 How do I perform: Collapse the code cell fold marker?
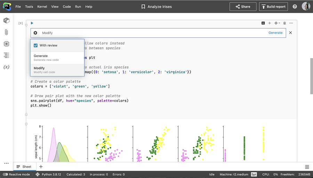26,25
